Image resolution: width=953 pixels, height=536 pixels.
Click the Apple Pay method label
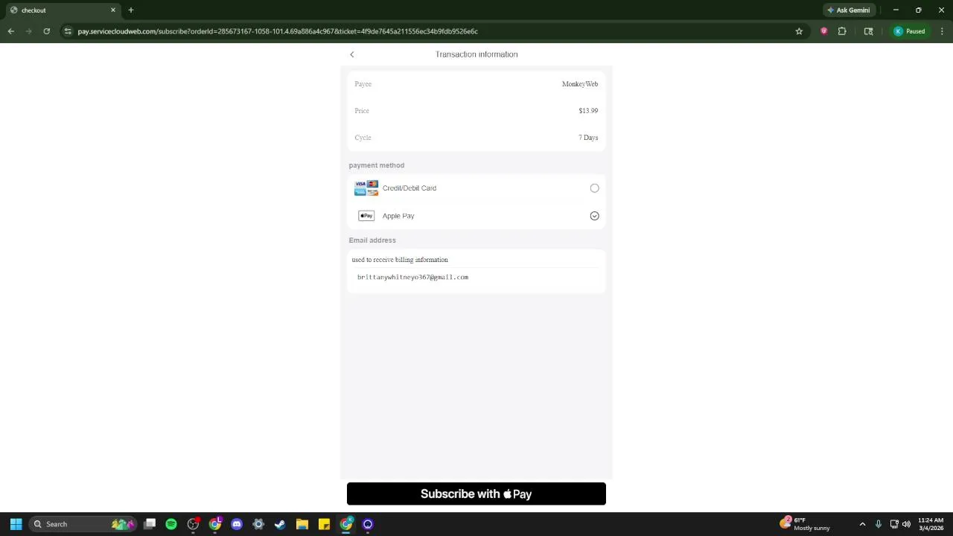(x=398, y=216)
